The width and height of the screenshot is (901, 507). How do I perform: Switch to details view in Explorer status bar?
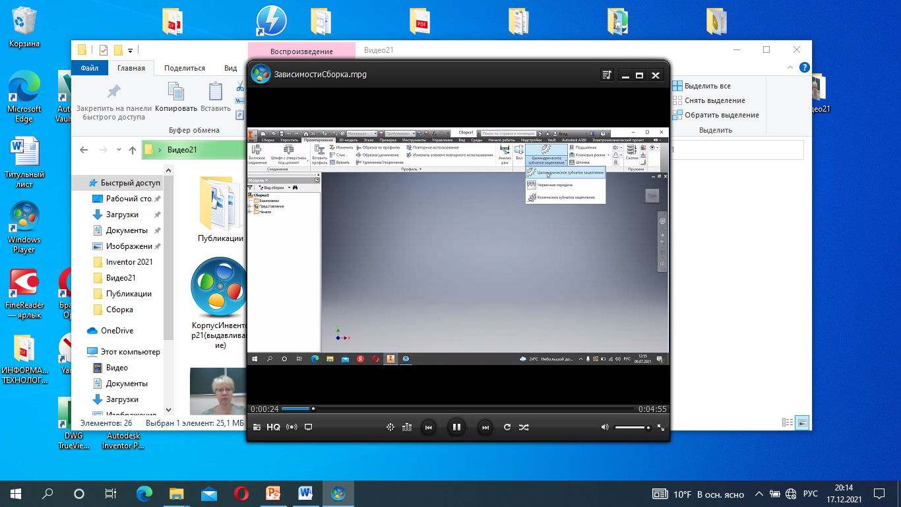tap(788, 422)
